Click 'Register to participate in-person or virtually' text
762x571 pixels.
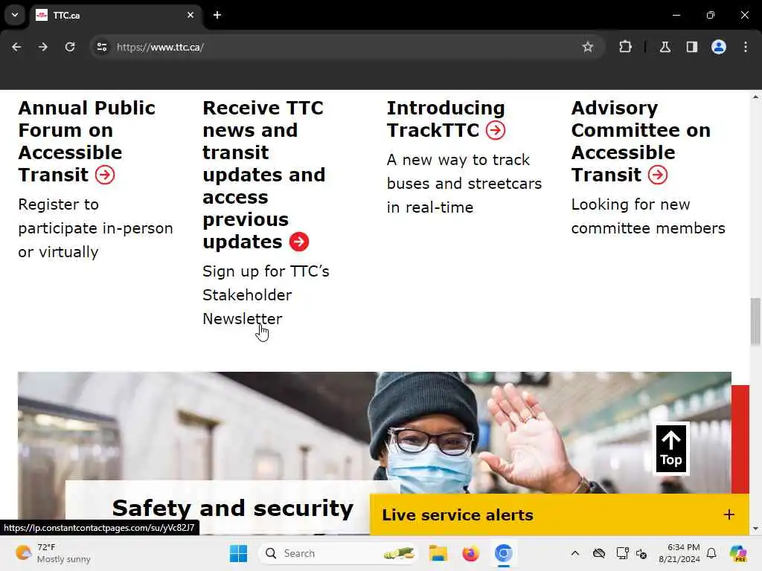coord(95,228)
